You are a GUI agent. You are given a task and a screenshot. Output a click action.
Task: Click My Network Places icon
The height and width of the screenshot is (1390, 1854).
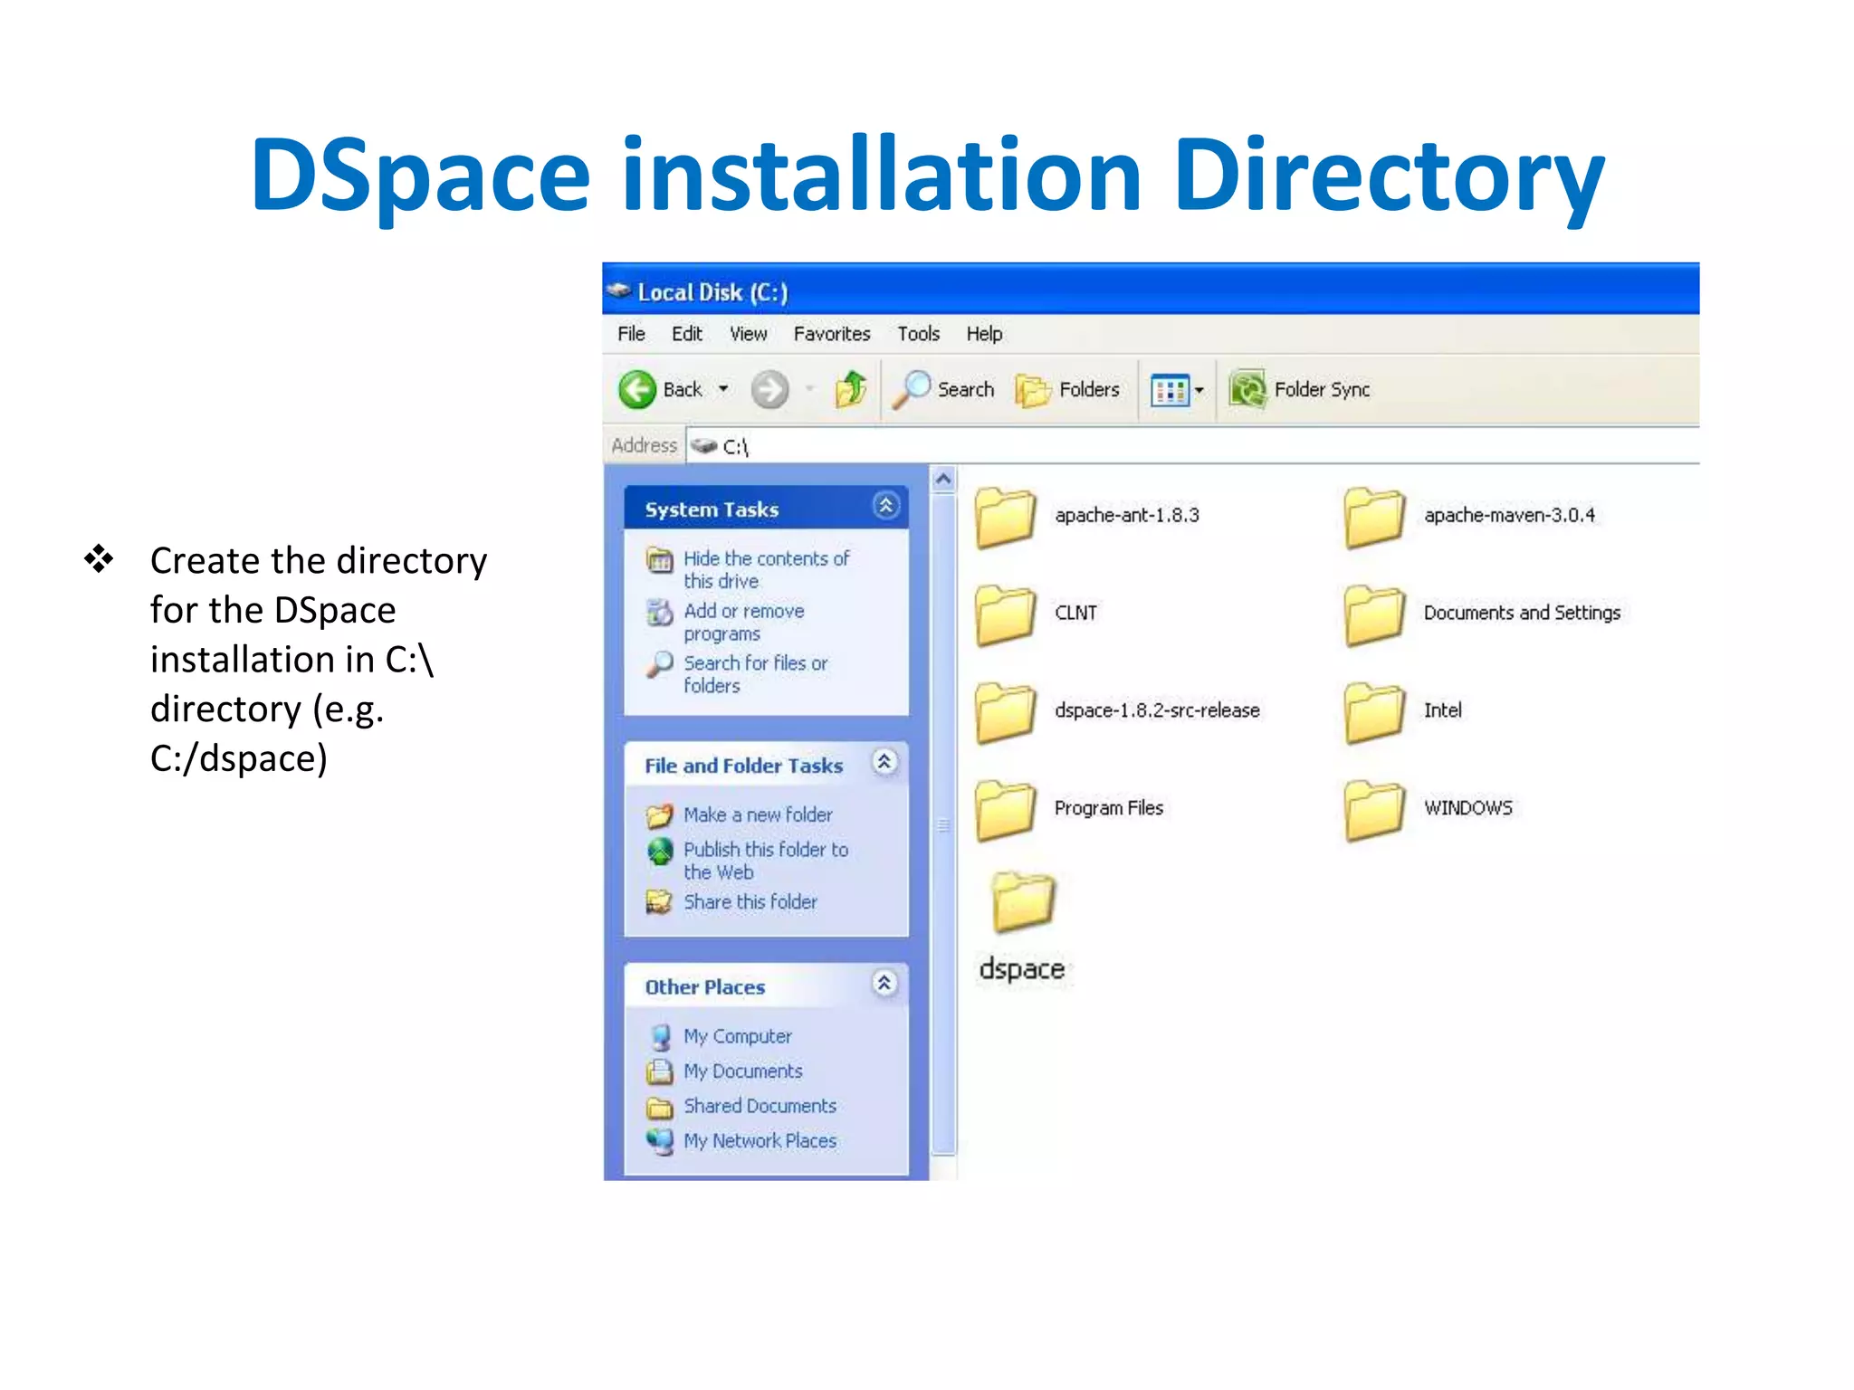pos(660,1142)
